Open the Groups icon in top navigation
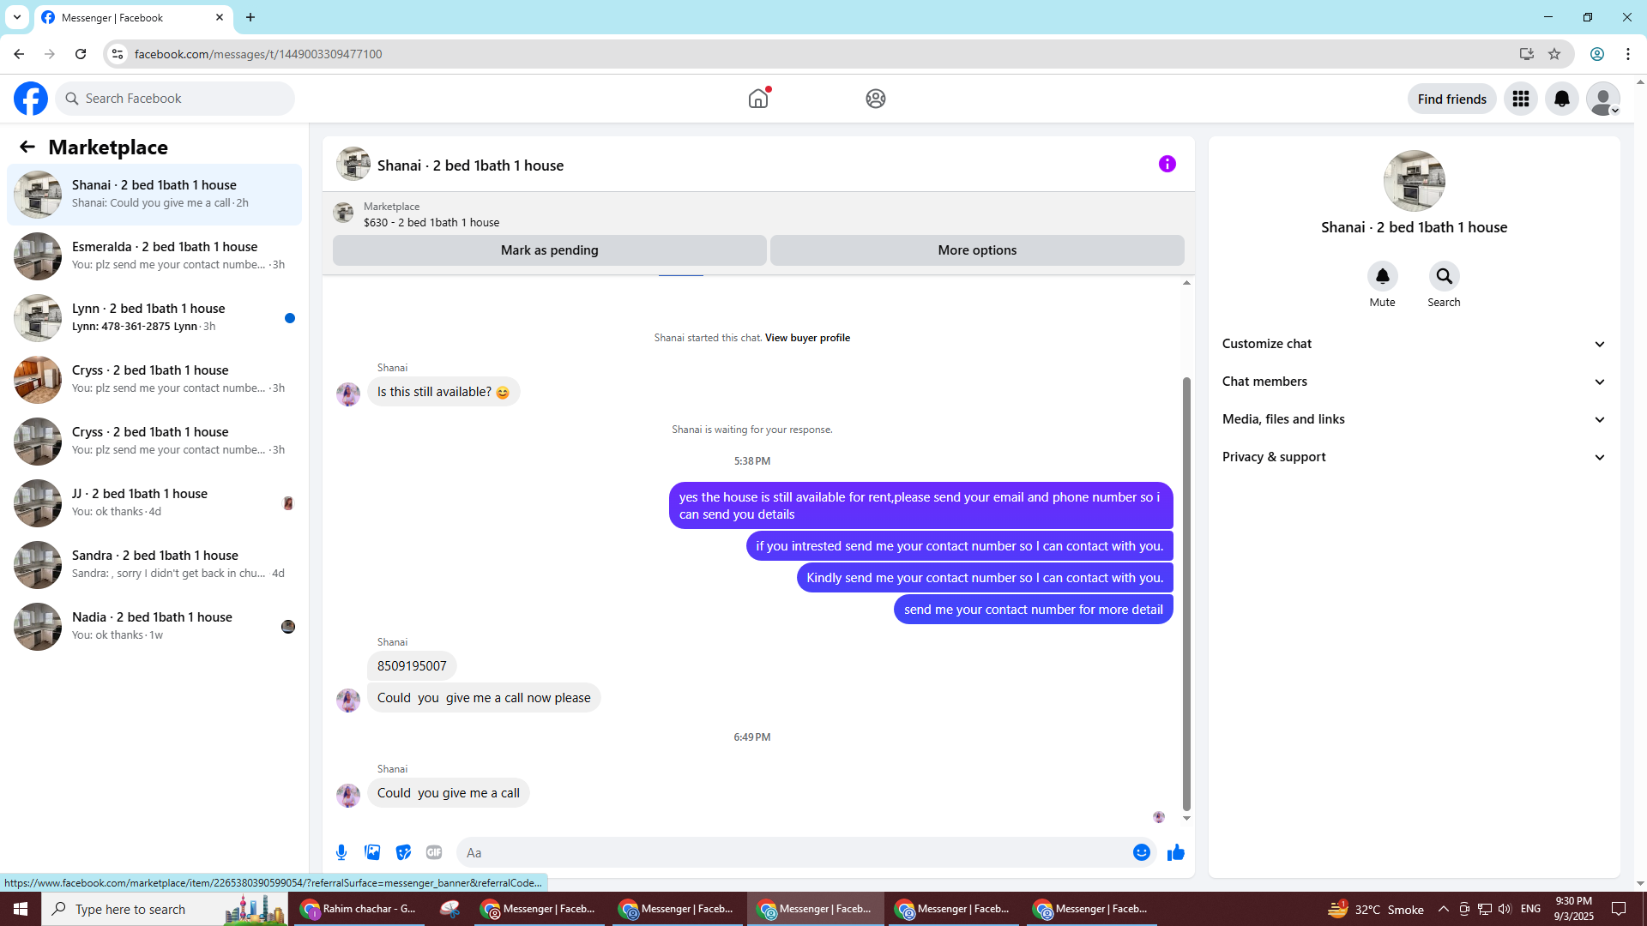Viewport: 1647px width, 926px height. point(875,99)
